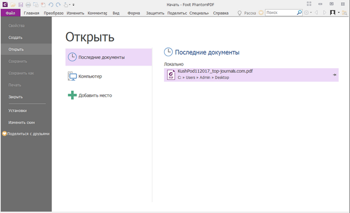Click the user account avatar icon
350x213 pixels.
coord(332,13)
